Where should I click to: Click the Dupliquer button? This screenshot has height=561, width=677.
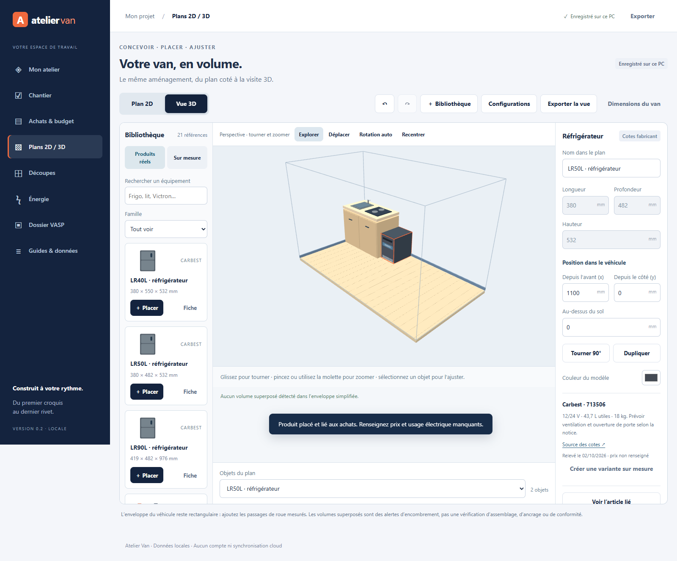click(x=637, y=353)
